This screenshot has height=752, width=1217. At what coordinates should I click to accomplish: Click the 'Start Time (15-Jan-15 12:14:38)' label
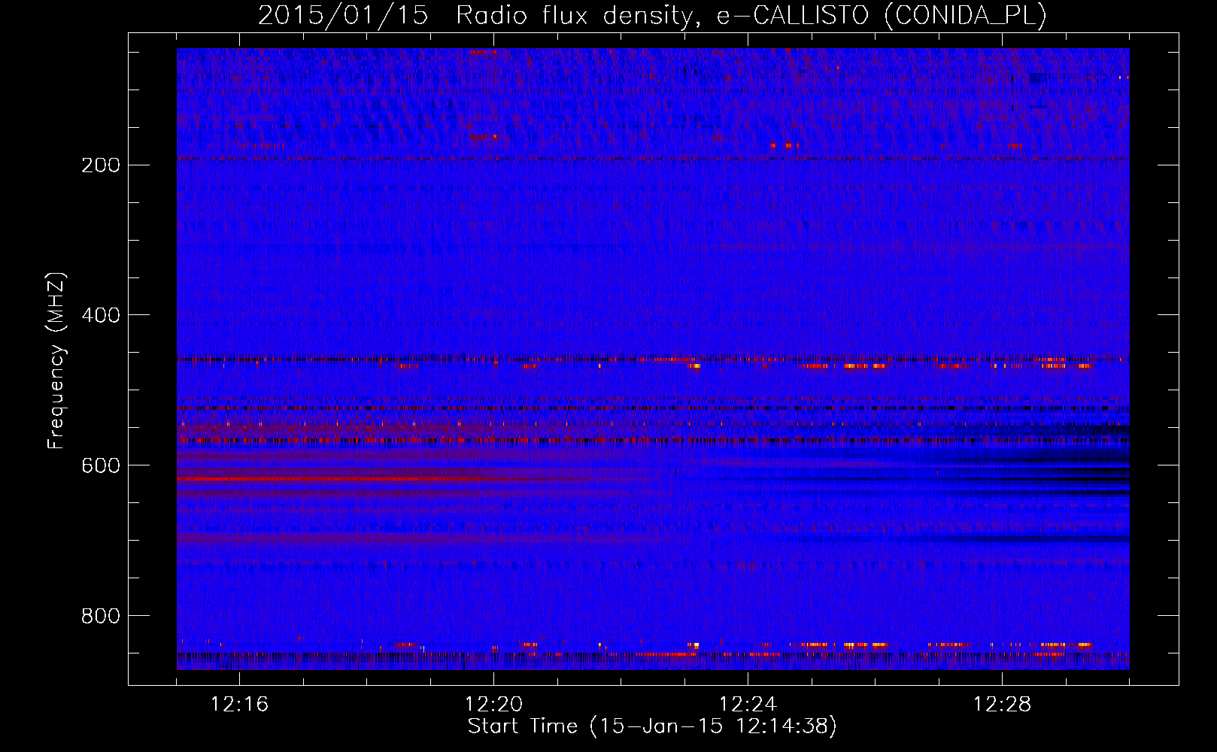click(x=652, y=726)
